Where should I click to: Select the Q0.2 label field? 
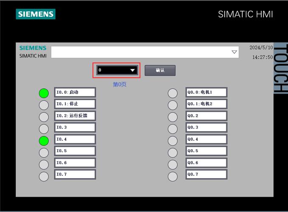coord(206,116)
